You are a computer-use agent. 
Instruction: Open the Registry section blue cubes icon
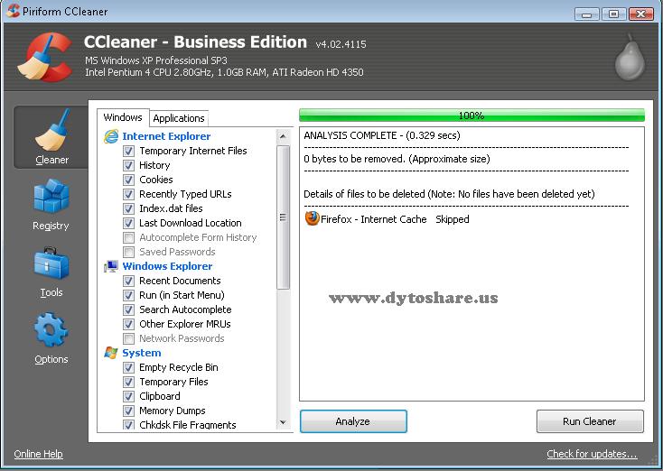(x=51, y=196)
